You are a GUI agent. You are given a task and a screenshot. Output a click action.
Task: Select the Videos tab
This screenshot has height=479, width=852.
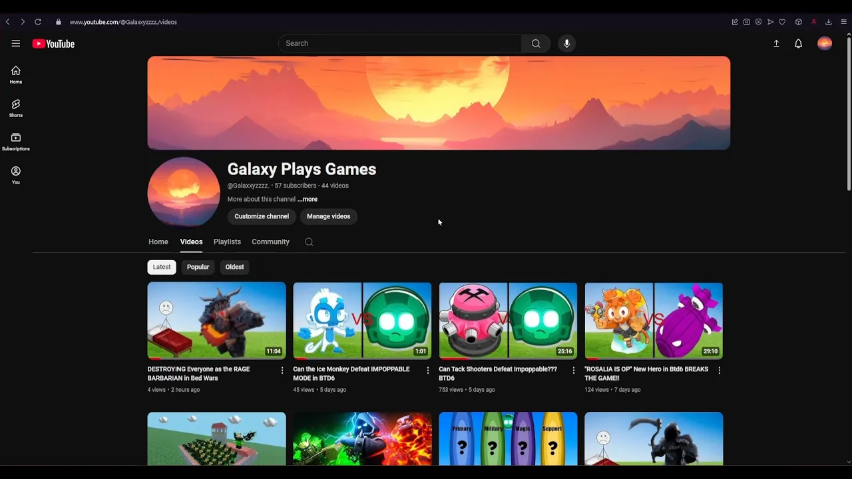coord(191,242)
